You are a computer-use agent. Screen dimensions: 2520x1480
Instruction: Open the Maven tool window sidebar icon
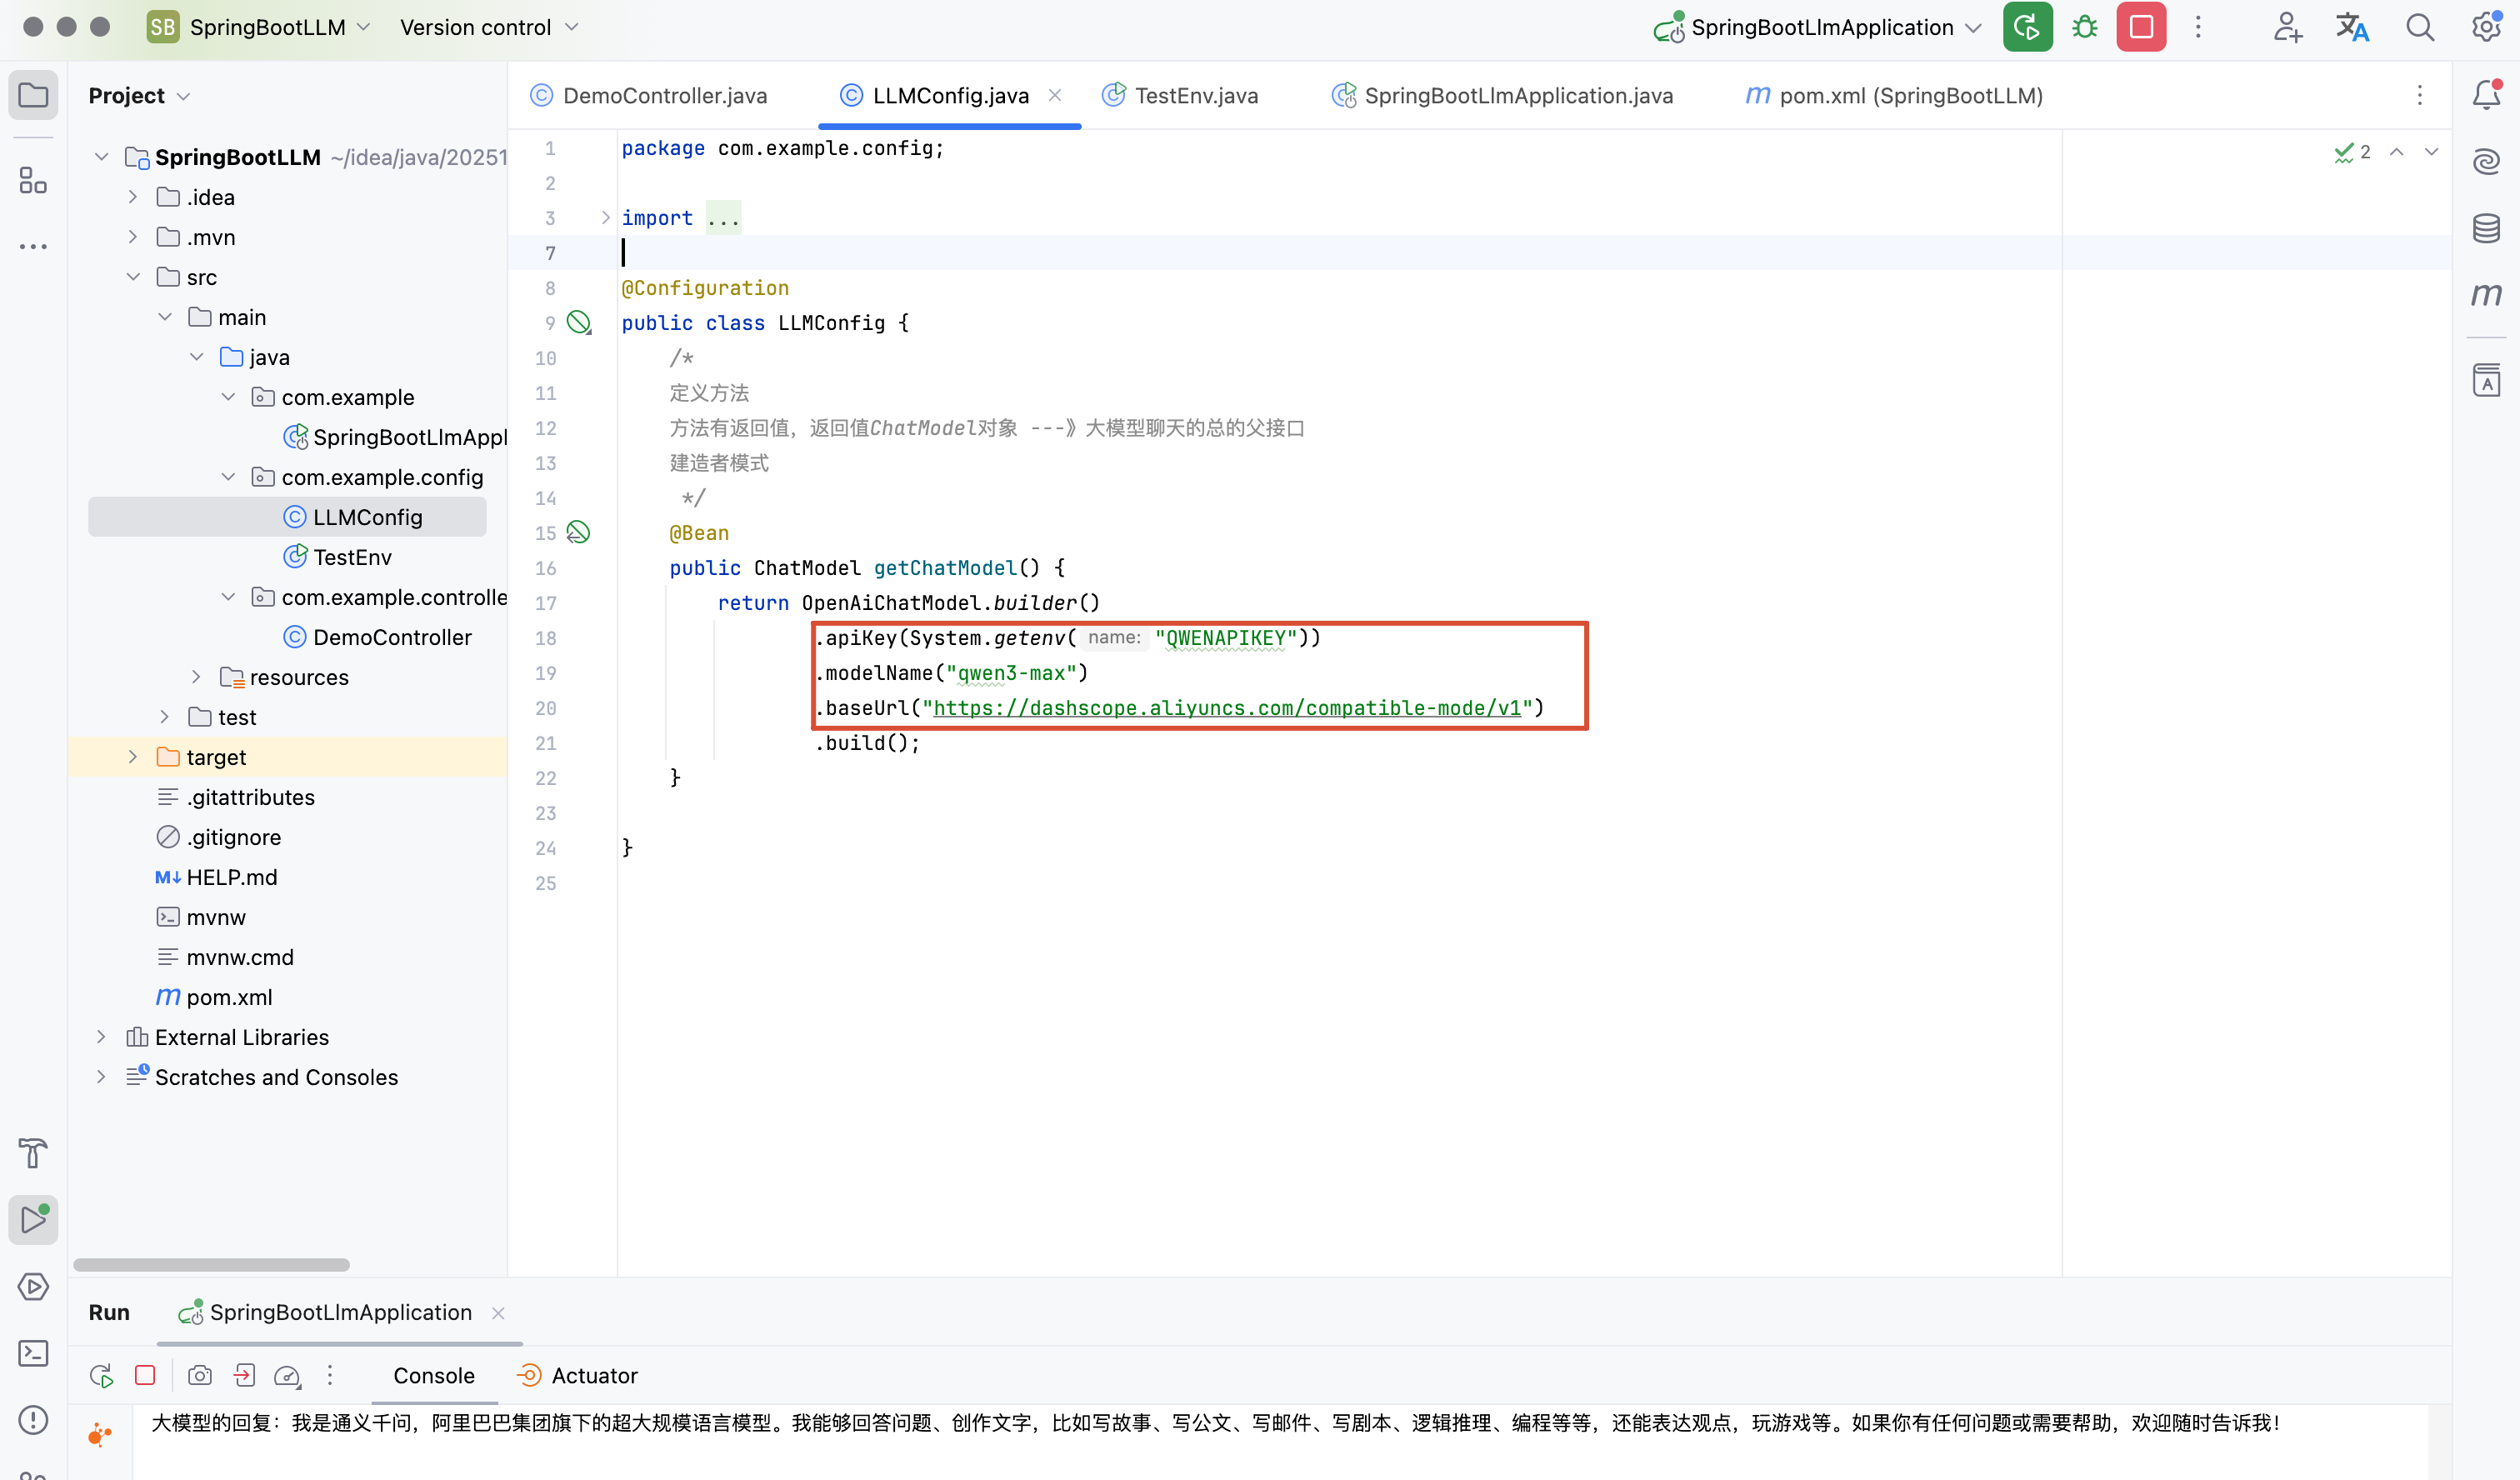2486,294
